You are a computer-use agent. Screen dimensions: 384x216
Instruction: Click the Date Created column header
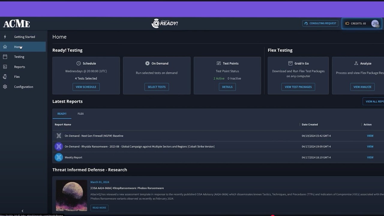[310, 124]
